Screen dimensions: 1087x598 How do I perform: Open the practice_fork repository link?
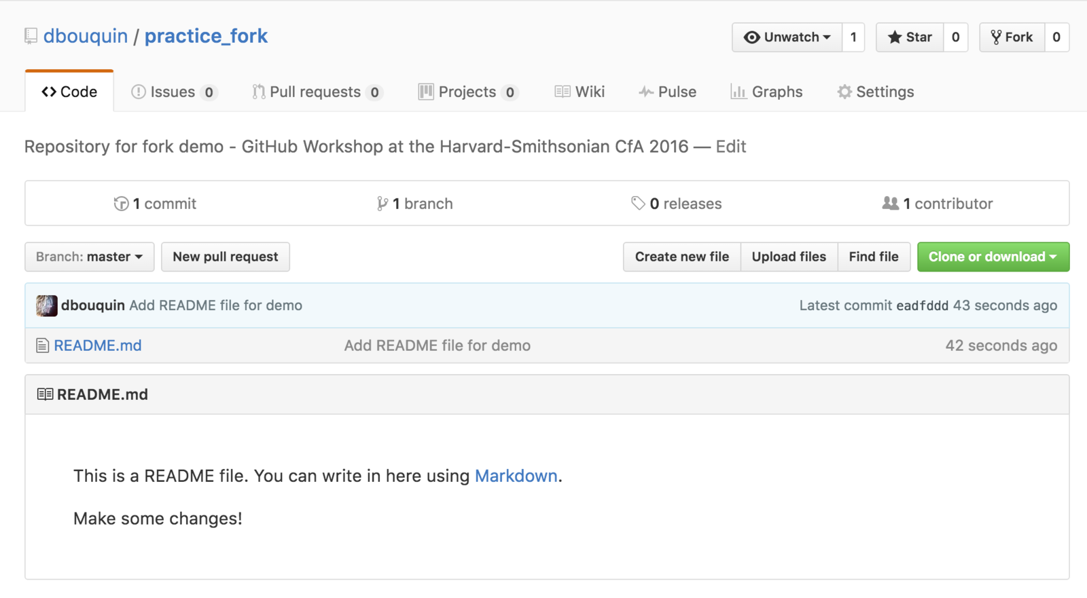[206, 36]
